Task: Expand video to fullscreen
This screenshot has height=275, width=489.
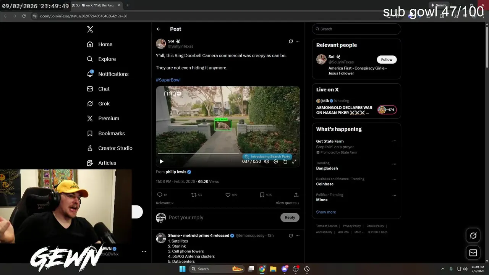Action: [x=294, y=162]
